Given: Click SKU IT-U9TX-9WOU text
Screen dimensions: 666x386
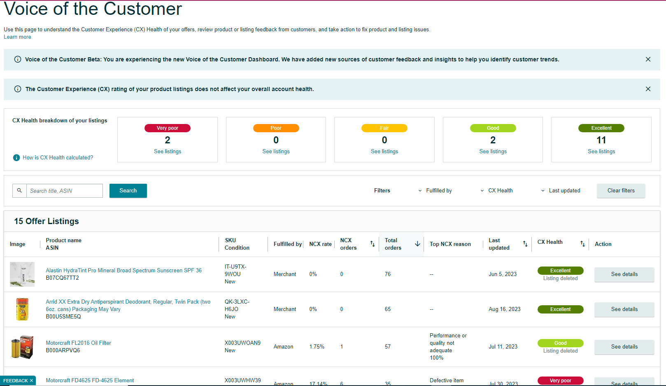Looking at the screenshot, I should tap(236, 271).
